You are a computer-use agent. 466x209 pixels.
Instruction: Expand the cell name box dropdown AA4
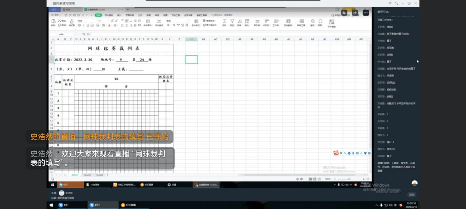(74, 34)
